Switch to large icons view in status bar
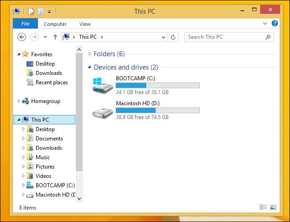This screenshot has width=290, height=222. 273,207
